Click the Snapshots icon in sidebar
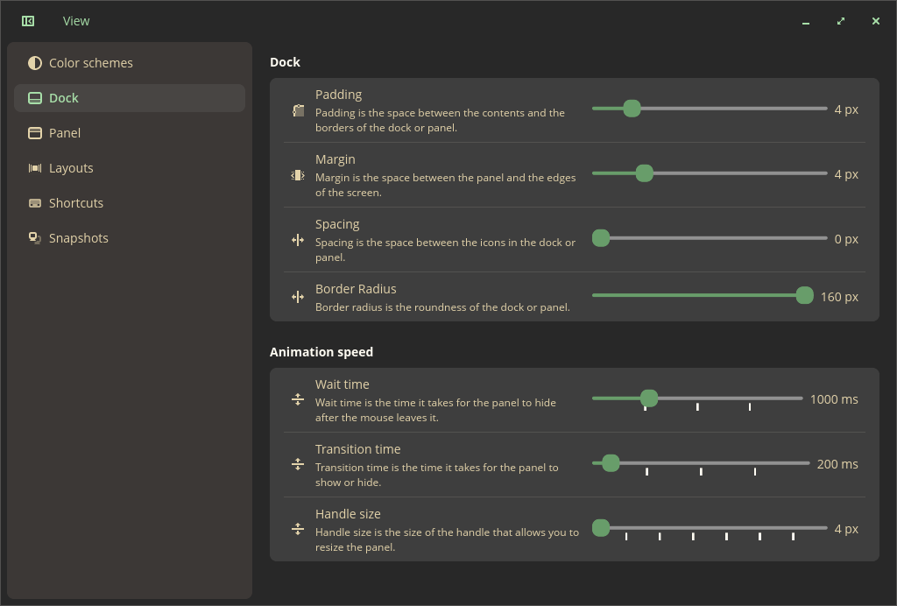The width and height of the screenshot is (897, 606). tap(35, 238)
